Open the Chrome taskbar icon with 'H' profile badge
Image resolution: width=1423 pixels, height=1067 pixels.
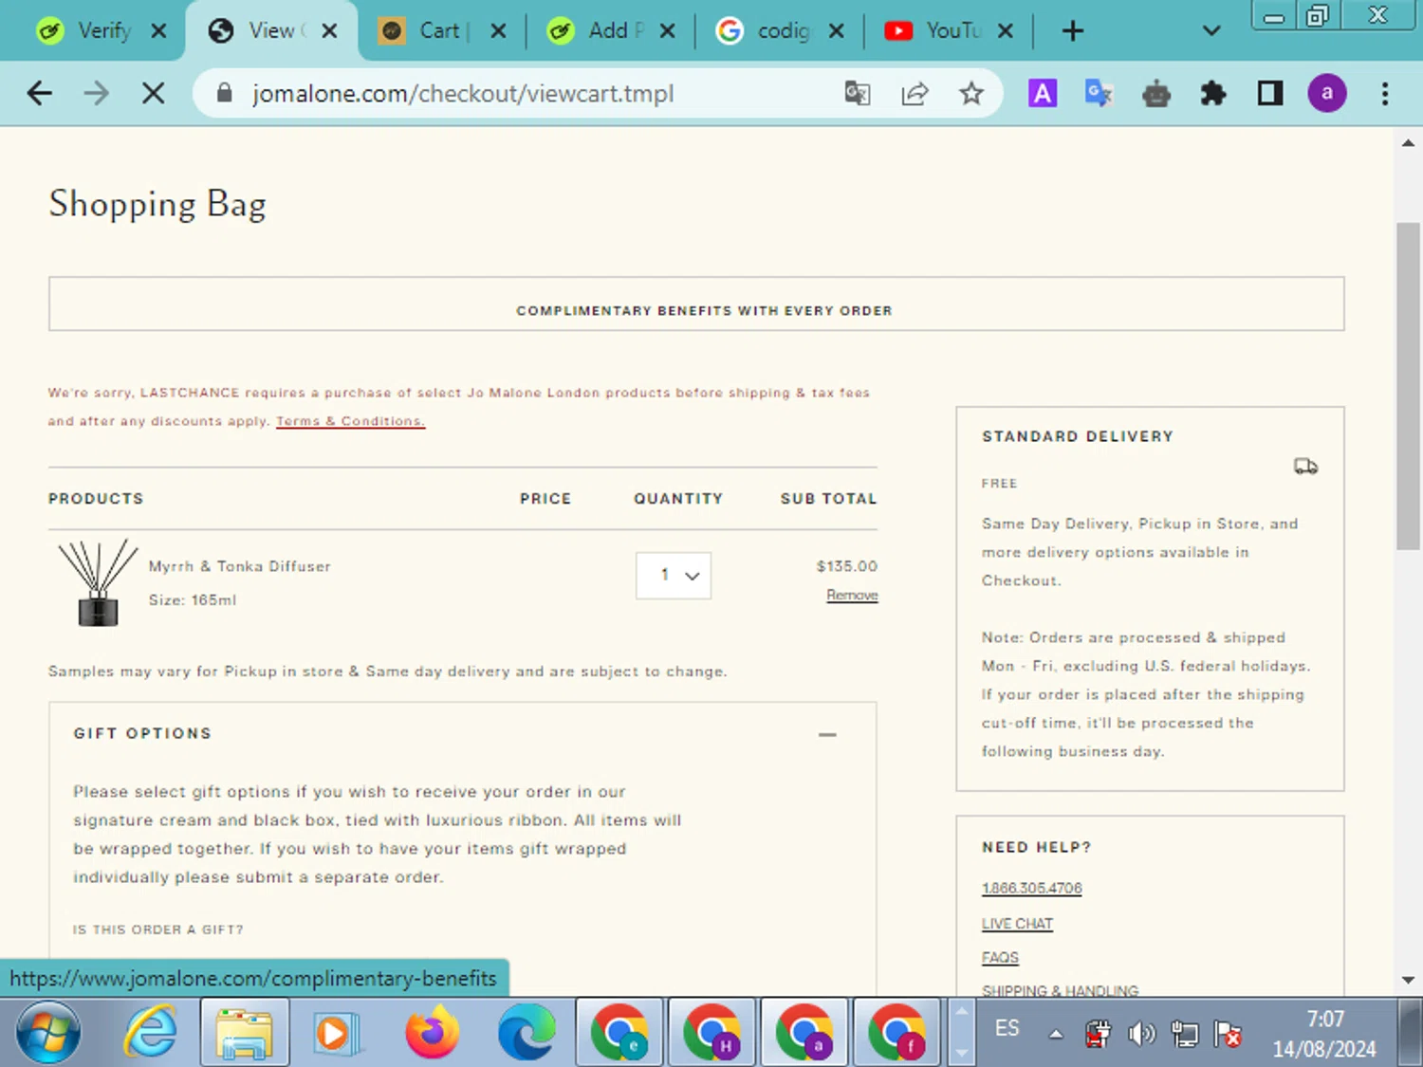[711, 1032]
